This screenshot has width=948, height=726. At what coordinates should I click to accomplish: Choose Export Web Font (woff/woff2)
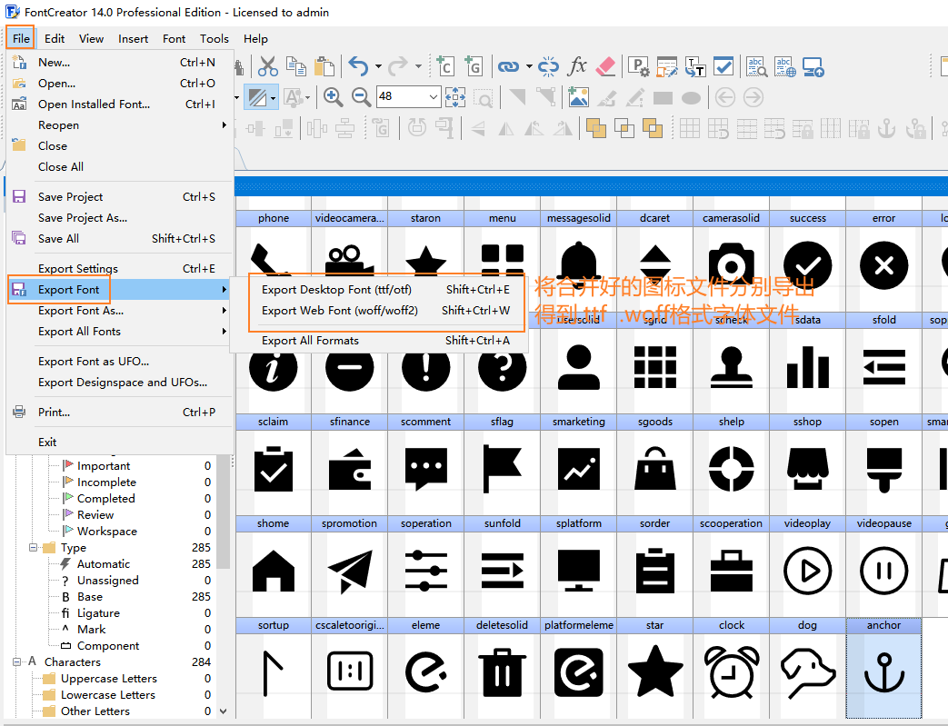tap(340, 311)
